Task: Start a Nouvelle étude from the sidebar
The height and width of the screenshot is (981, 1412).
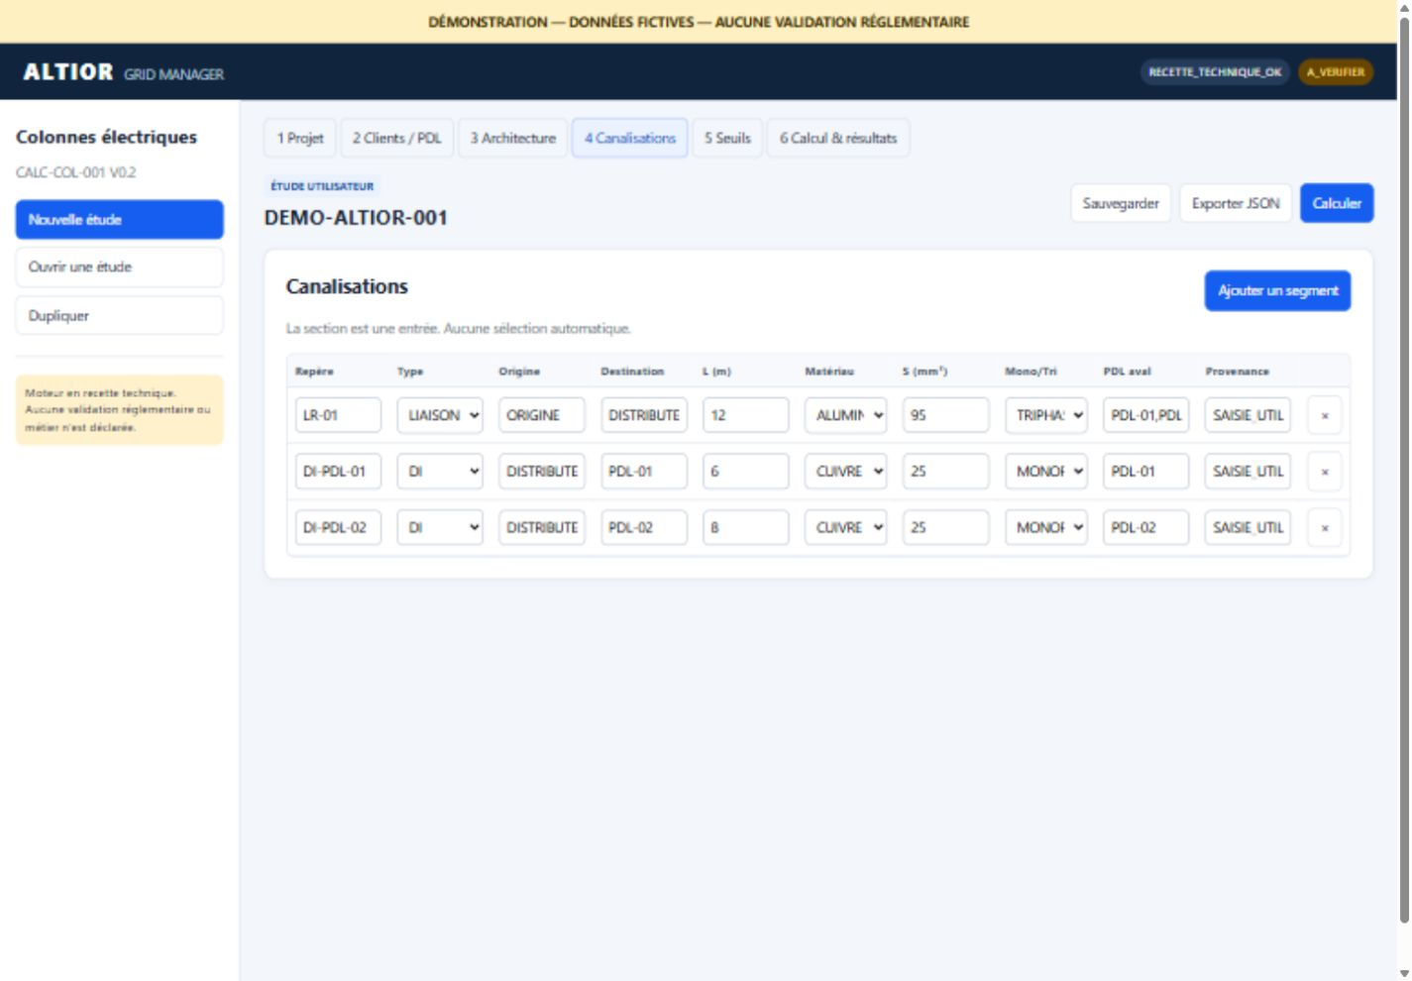Action: point(120,219)
